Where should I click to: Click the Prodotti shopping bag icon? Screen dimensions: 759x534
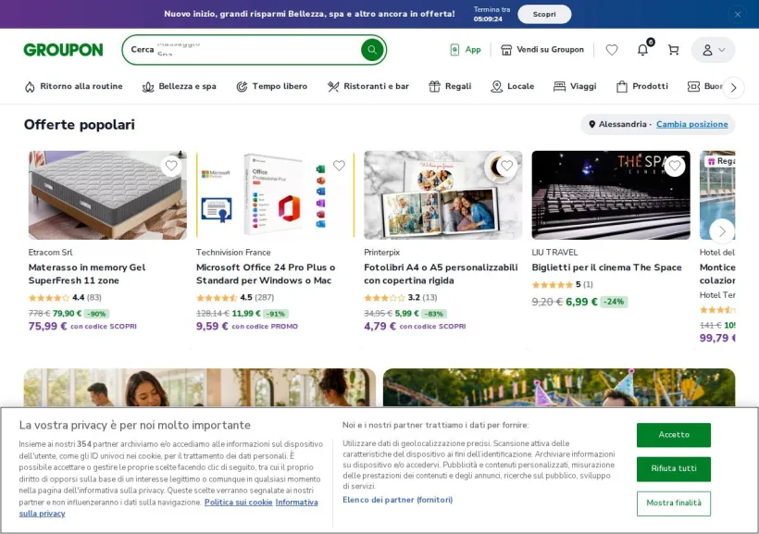(x=621, y=86)
